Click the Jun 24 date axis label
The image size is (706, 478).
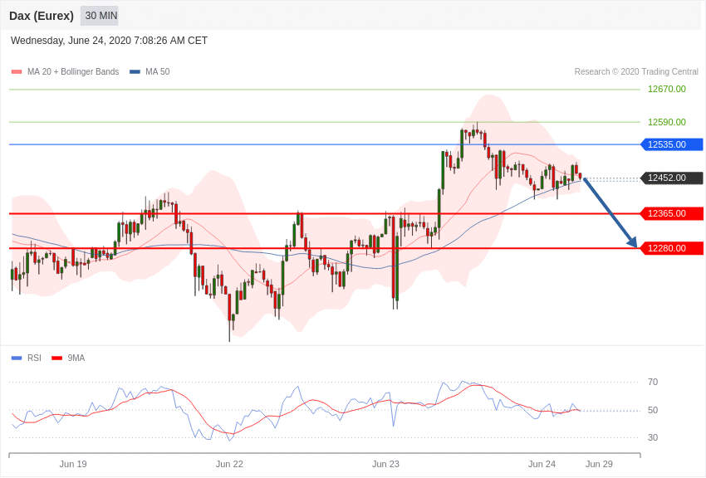(x=542, y=464)
